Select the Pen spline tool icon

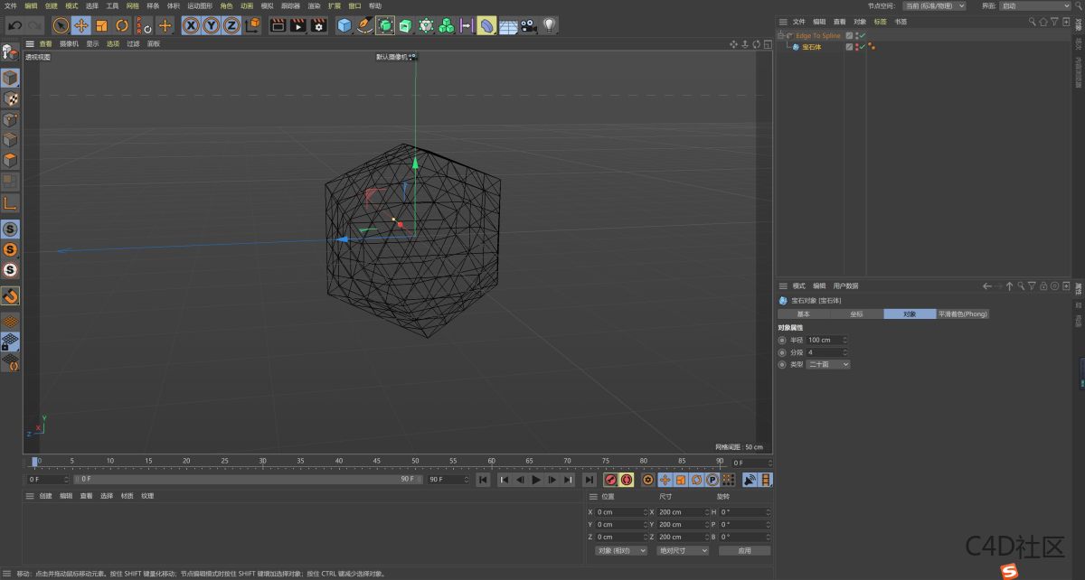(363, 25)
